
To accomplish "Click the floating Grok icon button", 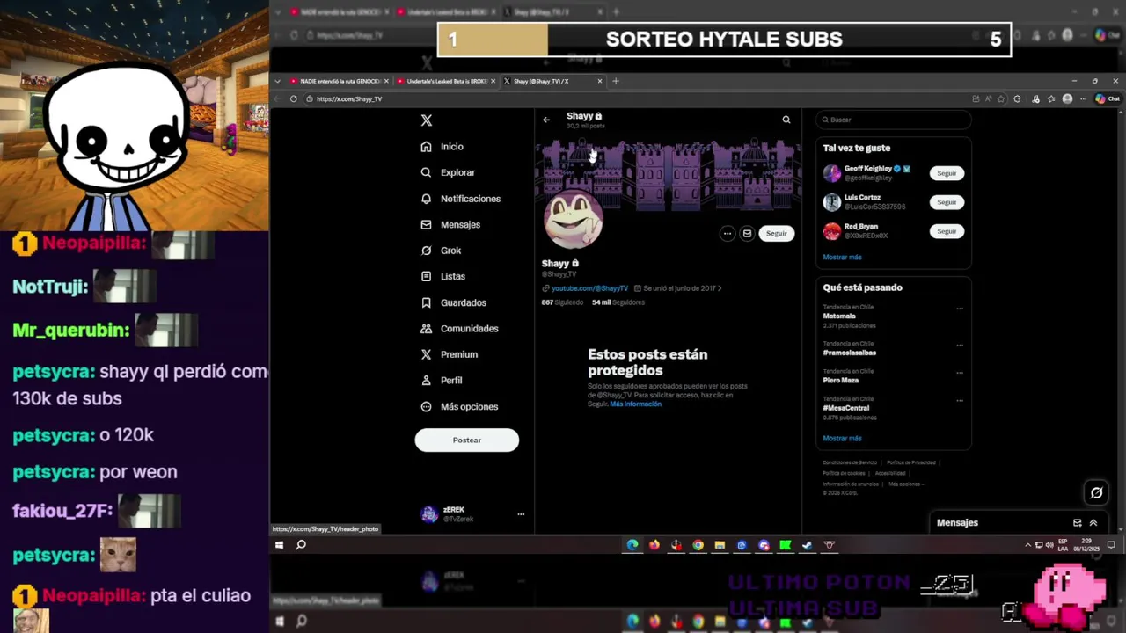I will pyautogui.click(x=1096, y=492).
